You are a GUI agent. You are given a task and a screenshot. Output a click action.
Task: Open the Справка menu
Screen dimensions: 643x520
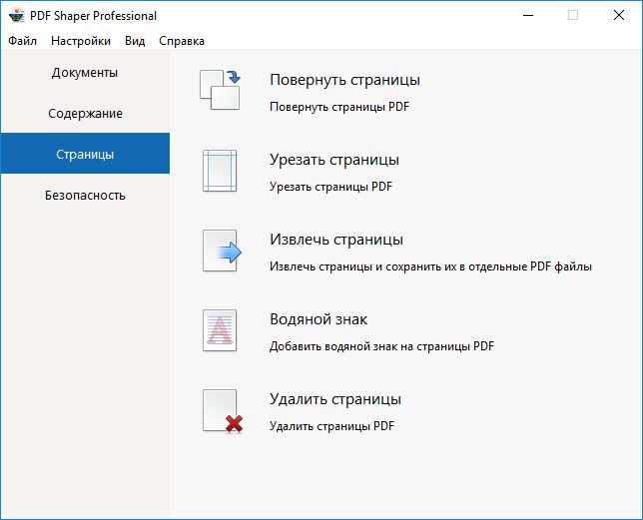click(182, 41)
